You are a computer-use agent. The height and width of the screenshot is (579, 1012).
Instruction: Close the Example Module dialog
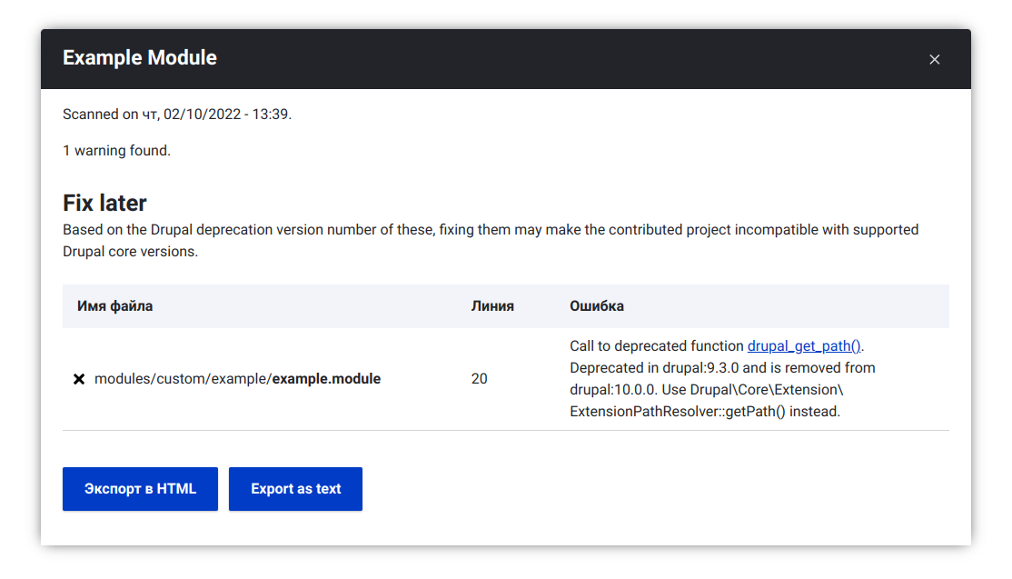tap(934, 59)
